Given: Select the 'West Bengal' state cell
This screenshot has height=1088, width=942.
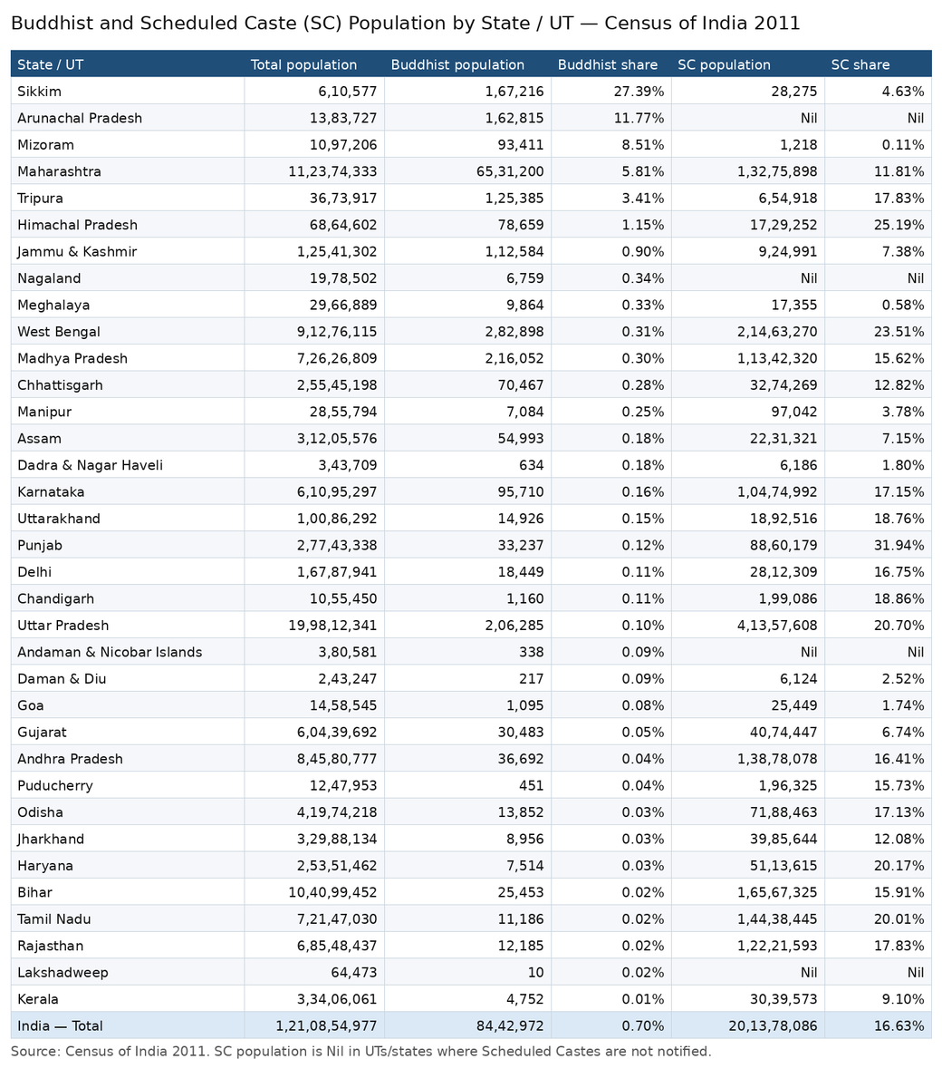Looking at the screenshot, I should (128, 332).
